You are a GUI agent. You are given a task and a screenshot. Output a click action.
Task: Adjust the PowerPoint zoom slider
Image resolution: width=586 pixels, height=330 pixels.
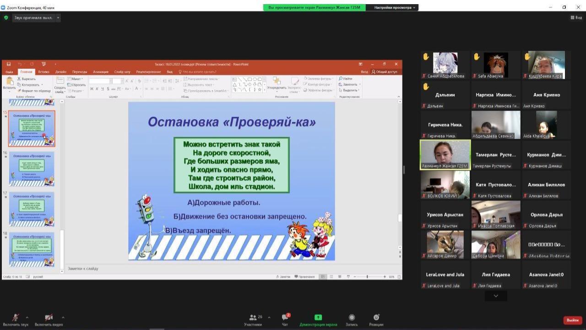point(367,277)
